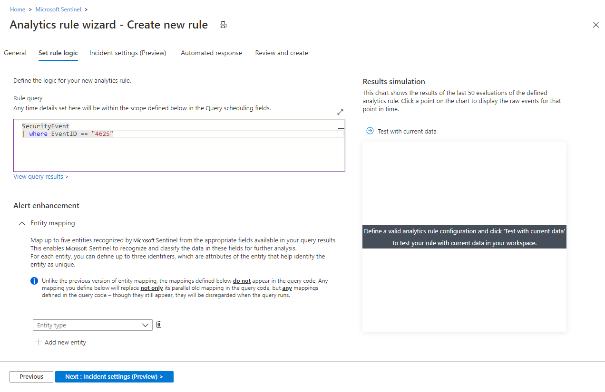The image size is (605, 392).
Task: Click View query results link
Action: pyautogui.click(x=41, y=177)
